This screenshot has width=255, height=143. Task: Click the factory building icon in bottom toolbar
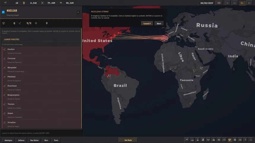click(x=192, y=140)
